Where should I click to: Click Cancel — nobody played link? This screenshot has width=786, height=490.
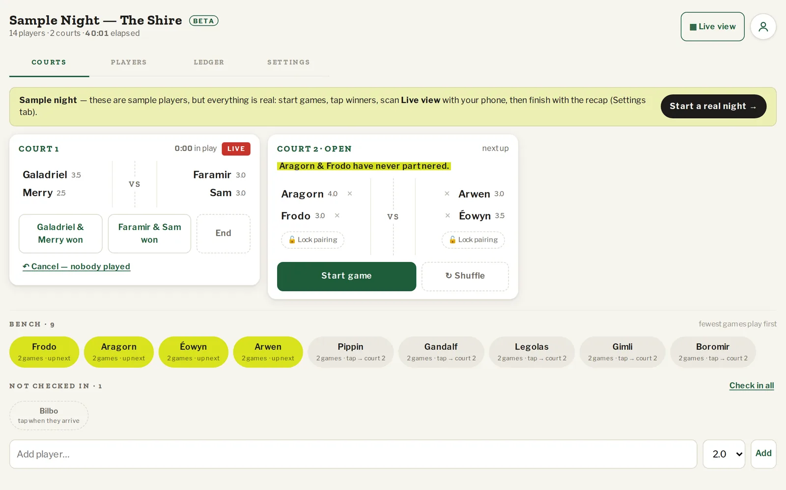click(76, 266)
